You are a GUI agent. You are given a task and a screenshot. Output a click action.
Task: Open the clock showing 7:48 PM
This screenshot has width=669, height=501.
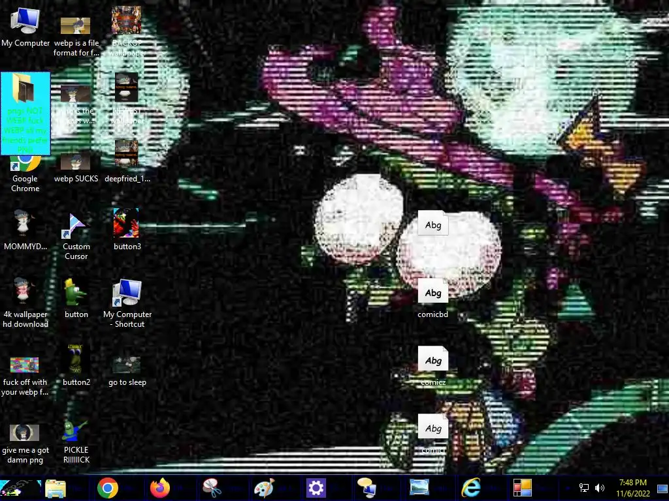[x=632, y=488]
